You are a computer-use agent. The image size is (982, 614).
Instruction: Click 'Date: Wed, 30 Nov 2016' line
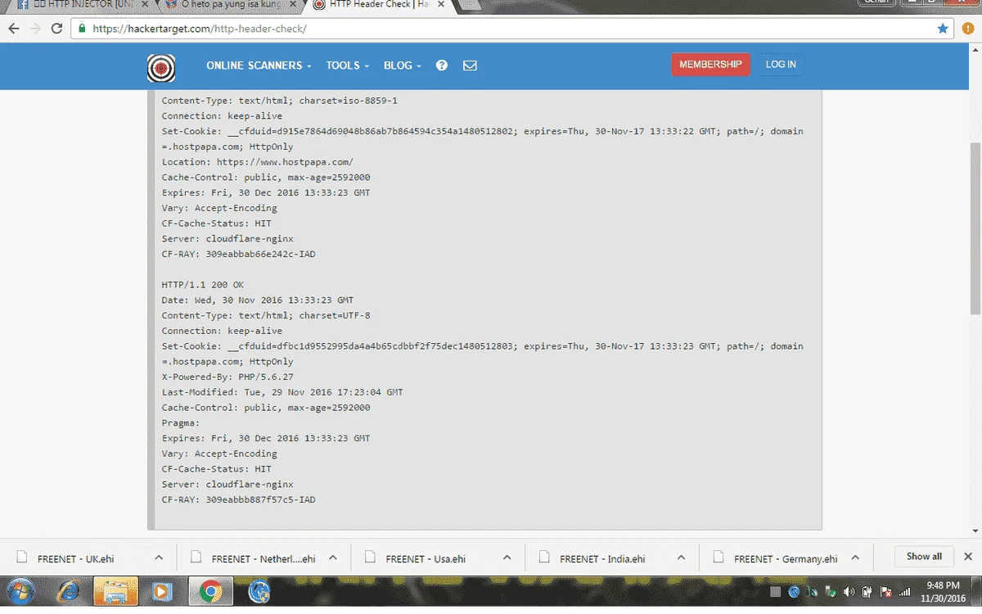point(258,300)
